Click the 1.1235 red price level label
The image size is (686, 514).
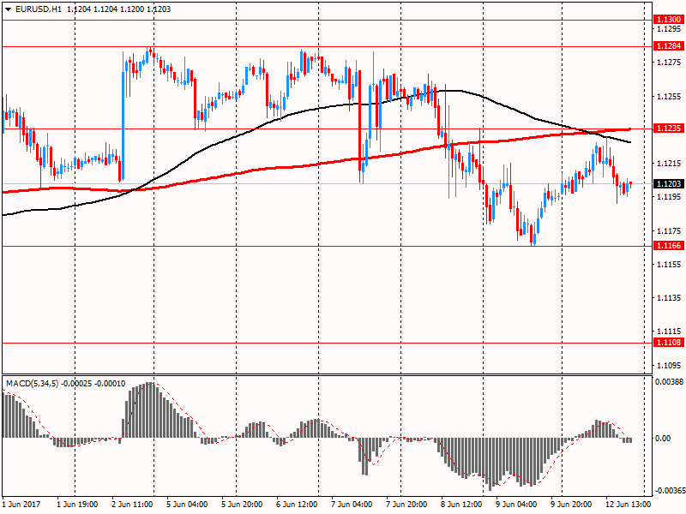tap(668, 128)
